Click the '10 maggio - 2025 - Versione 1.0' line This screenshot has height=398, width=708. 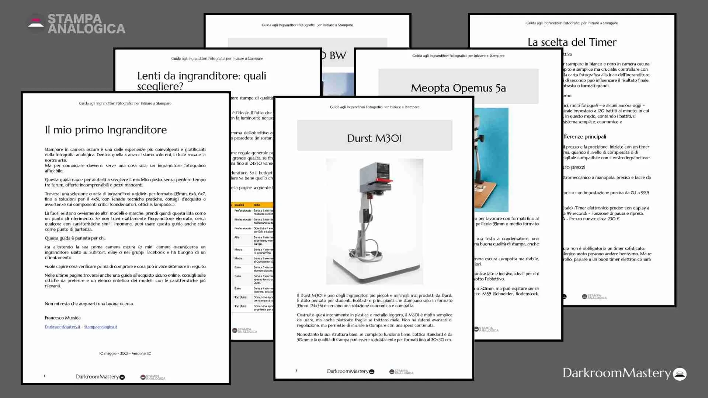pyautogui.click(x=125, y=353)
